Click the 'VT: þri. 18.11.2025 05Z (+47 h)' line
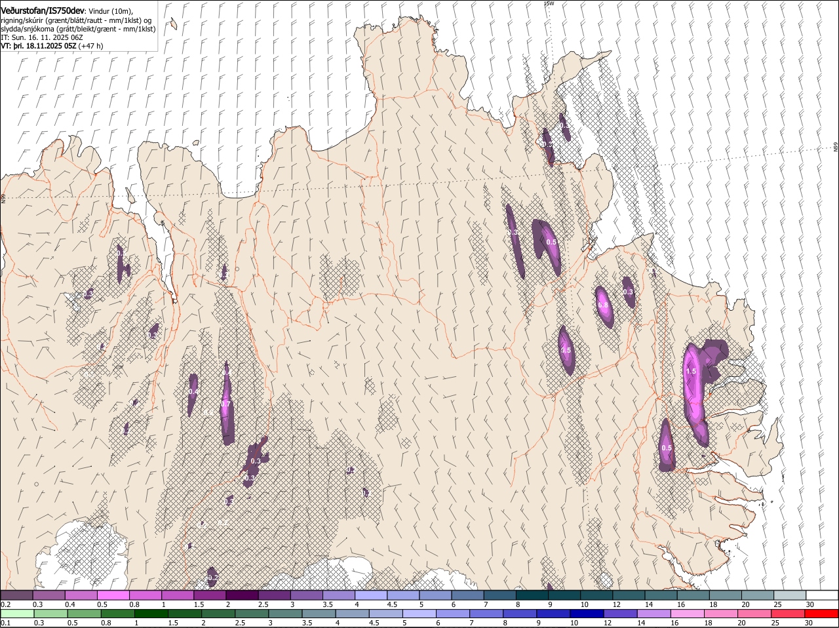839x628 pixels. (52, 46)
